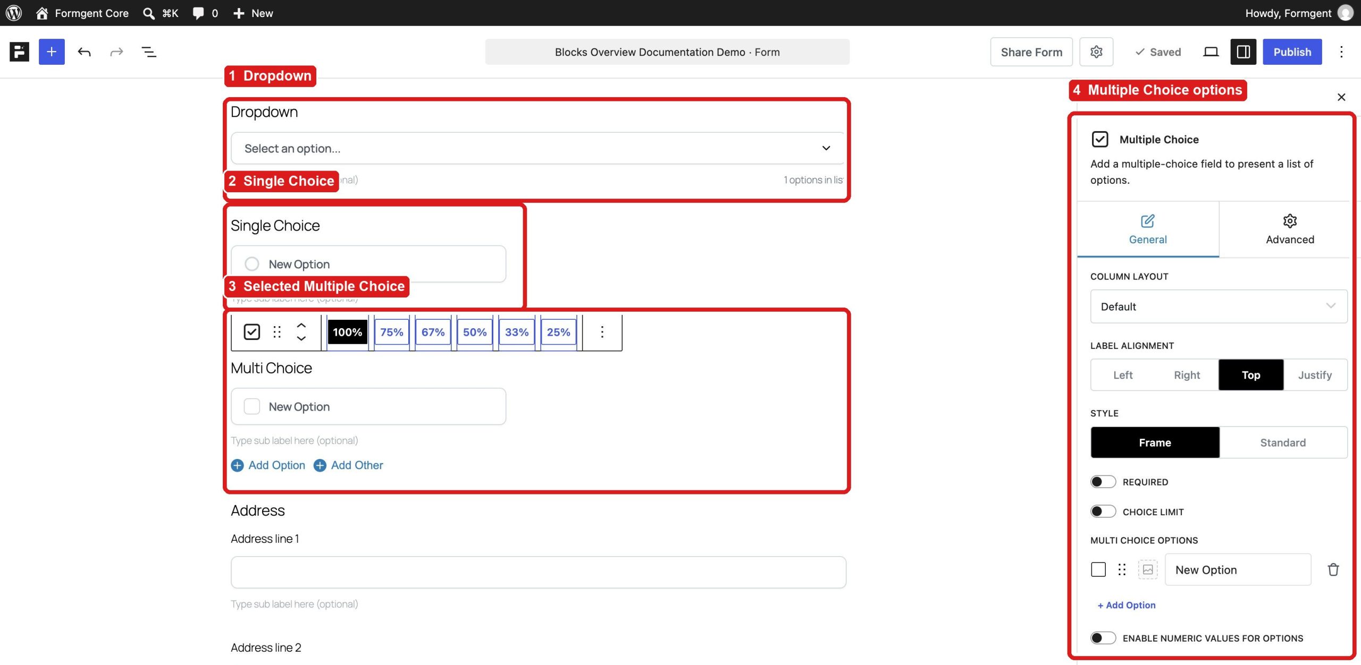This screenshot has width=1361, height=665.
Task: Click the WordPress logo icon
Action: [14, 13]
